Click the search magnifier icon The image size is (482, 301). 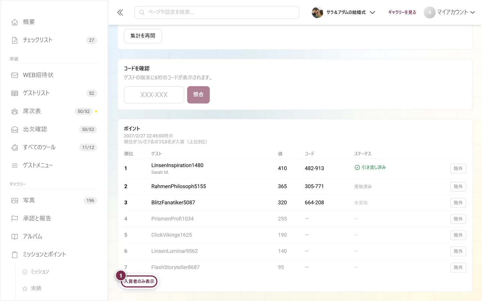(x=142, y=12)
